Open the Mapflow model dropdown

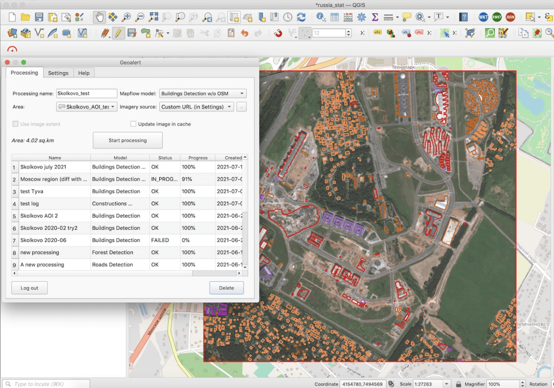(x=203, y=93)
